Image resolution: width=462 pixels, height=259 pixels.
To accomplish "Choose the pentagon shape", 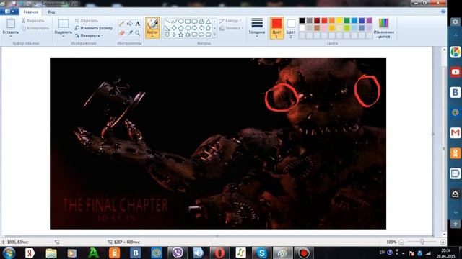I will click(181, 28).
